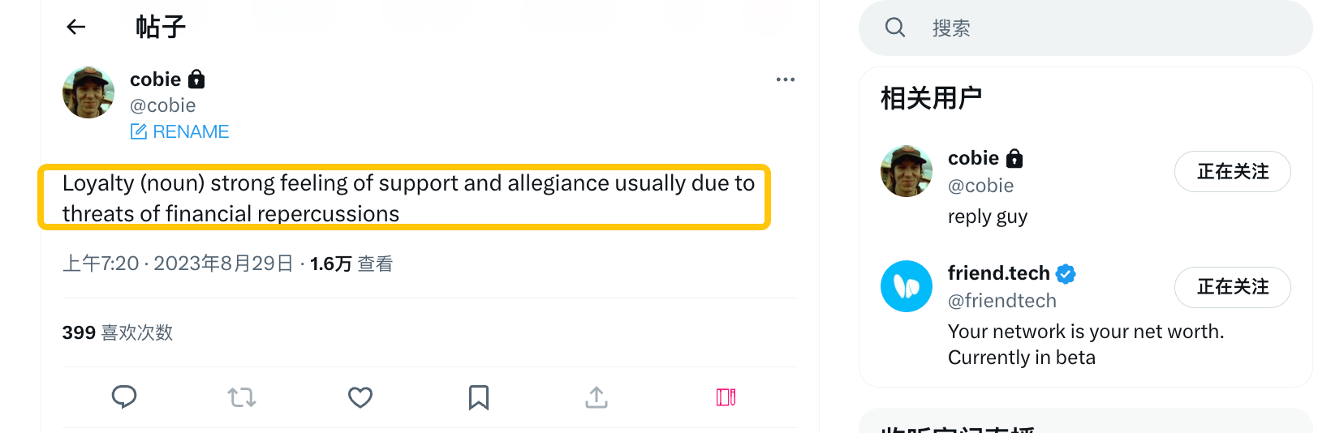1331x433 pixels.
Task: Click the red book-shaped extension icon
Action: [x=726, y=397]
